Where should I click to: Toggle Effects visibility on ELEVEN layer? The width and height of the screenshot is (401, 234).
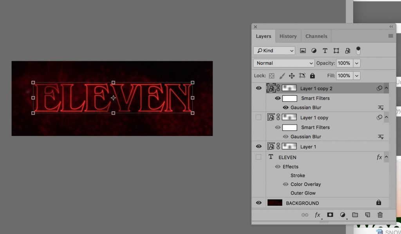pyautogui.click(x=278, y=167)
